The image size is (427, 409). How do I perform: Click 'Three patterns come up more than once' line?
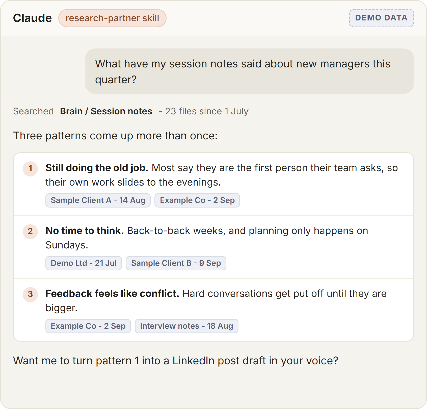tap(115, 136)
